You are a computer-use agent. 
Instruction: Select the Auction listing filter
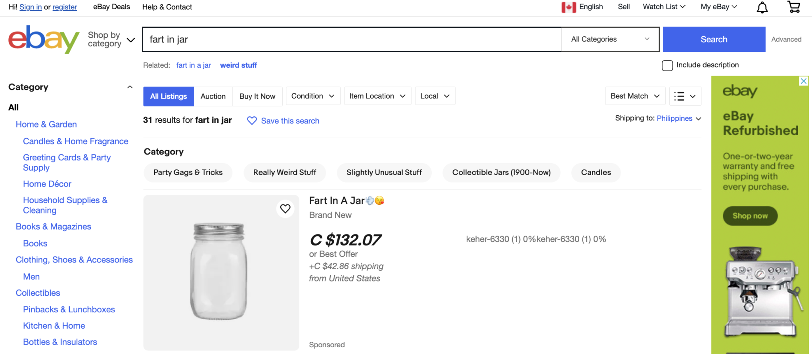click(213, 96)
